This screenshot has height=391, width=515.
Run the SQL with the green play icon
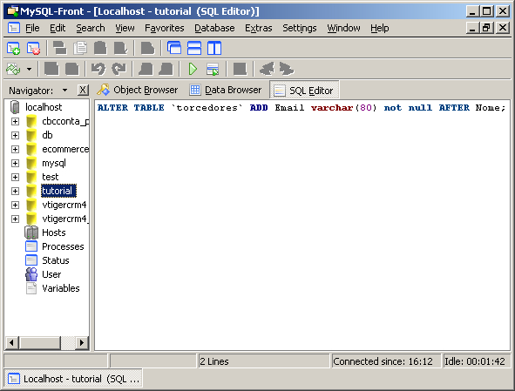[x=193, y=69]
